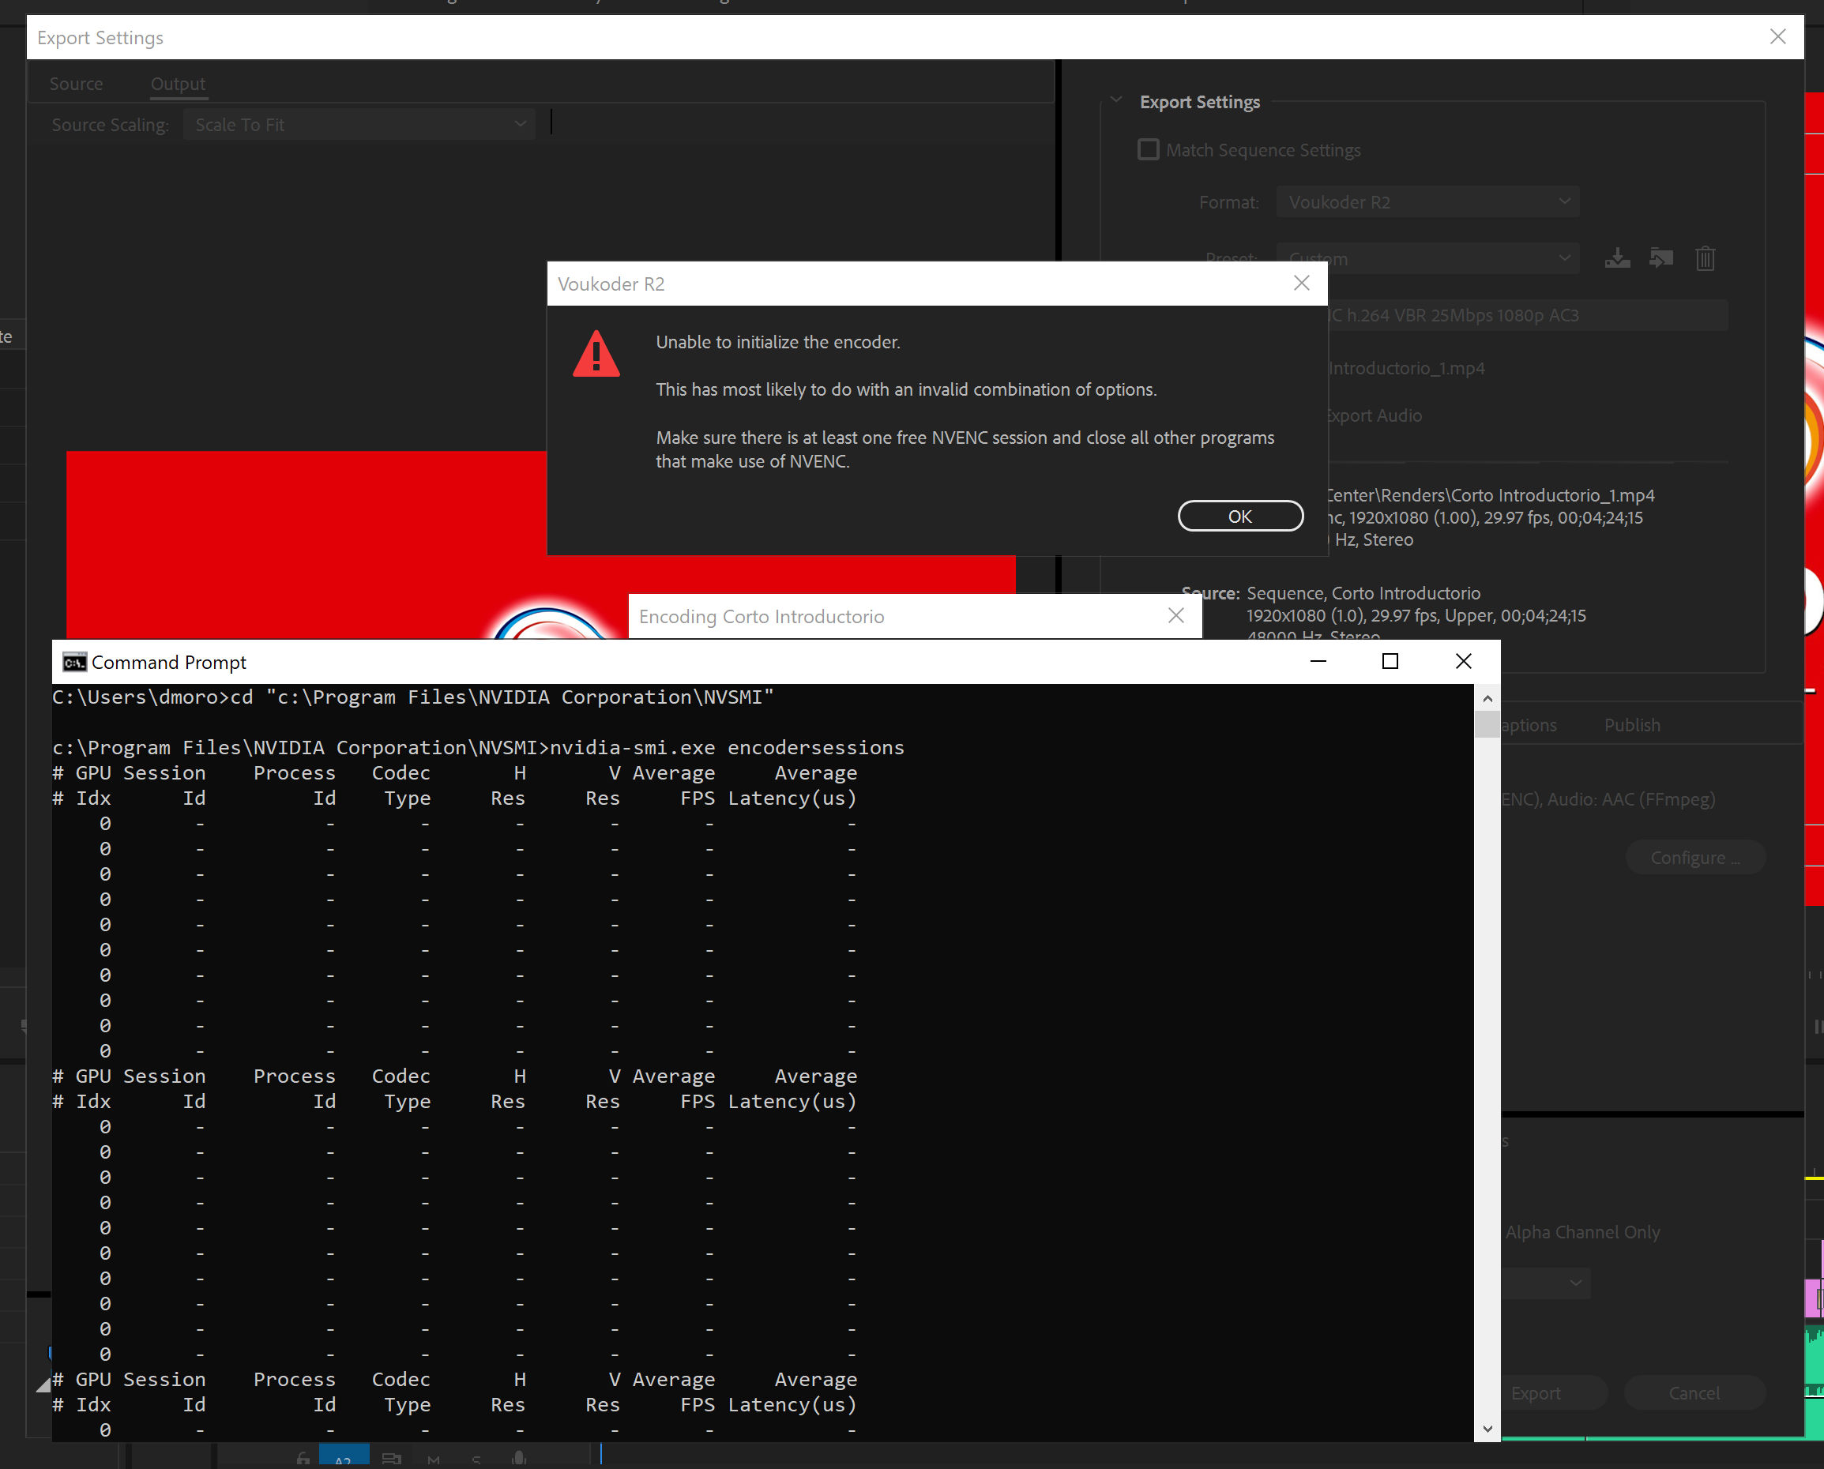Click the Cancel button in Export Settings
Image resolution: width=1824 pixels, height=1469 pixels.
pyautogui.click(x=1694, y=1393)
